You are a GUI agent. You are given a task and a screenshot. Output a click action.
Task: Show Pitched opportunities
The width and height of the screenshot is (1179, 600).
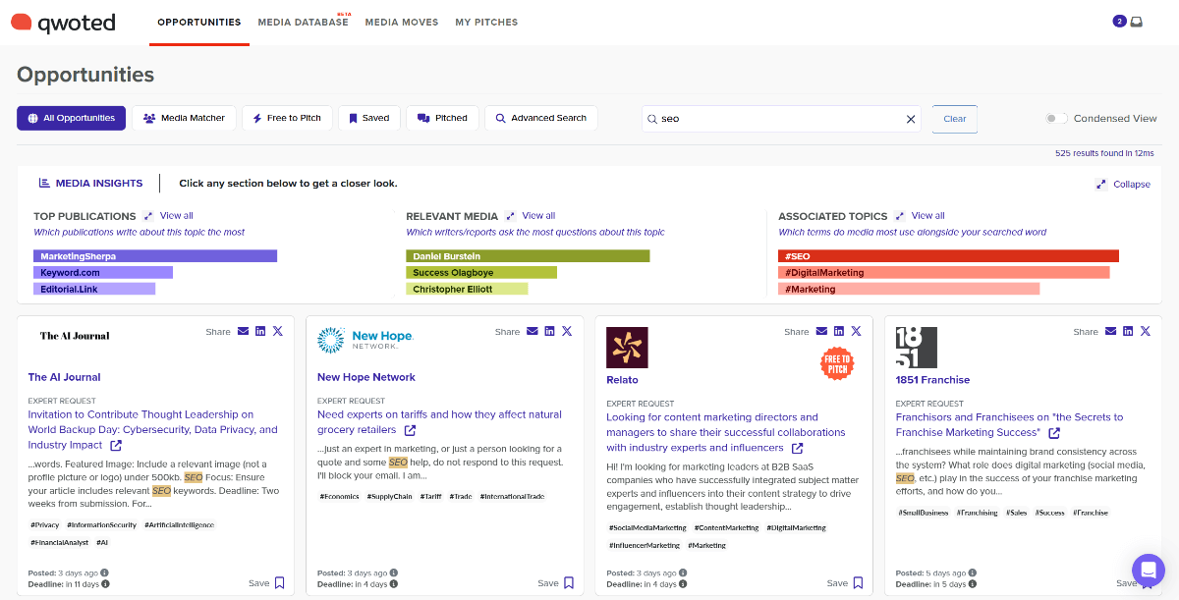442,118
